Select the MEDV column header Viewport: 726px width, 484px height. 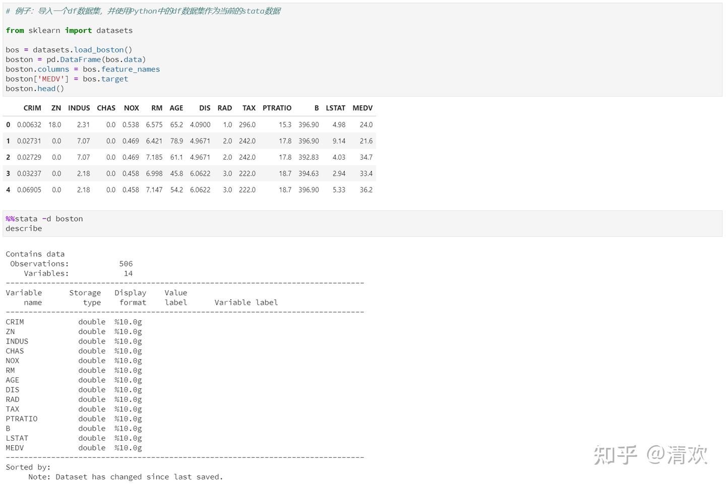362,108
